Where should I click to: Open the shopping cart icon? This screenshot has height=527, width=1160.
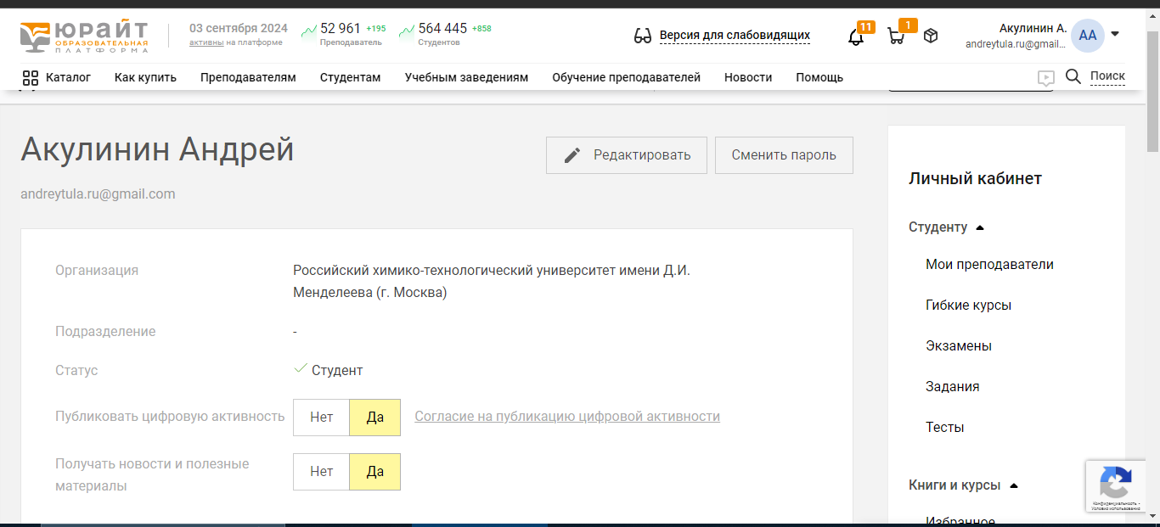coord(895,36)
